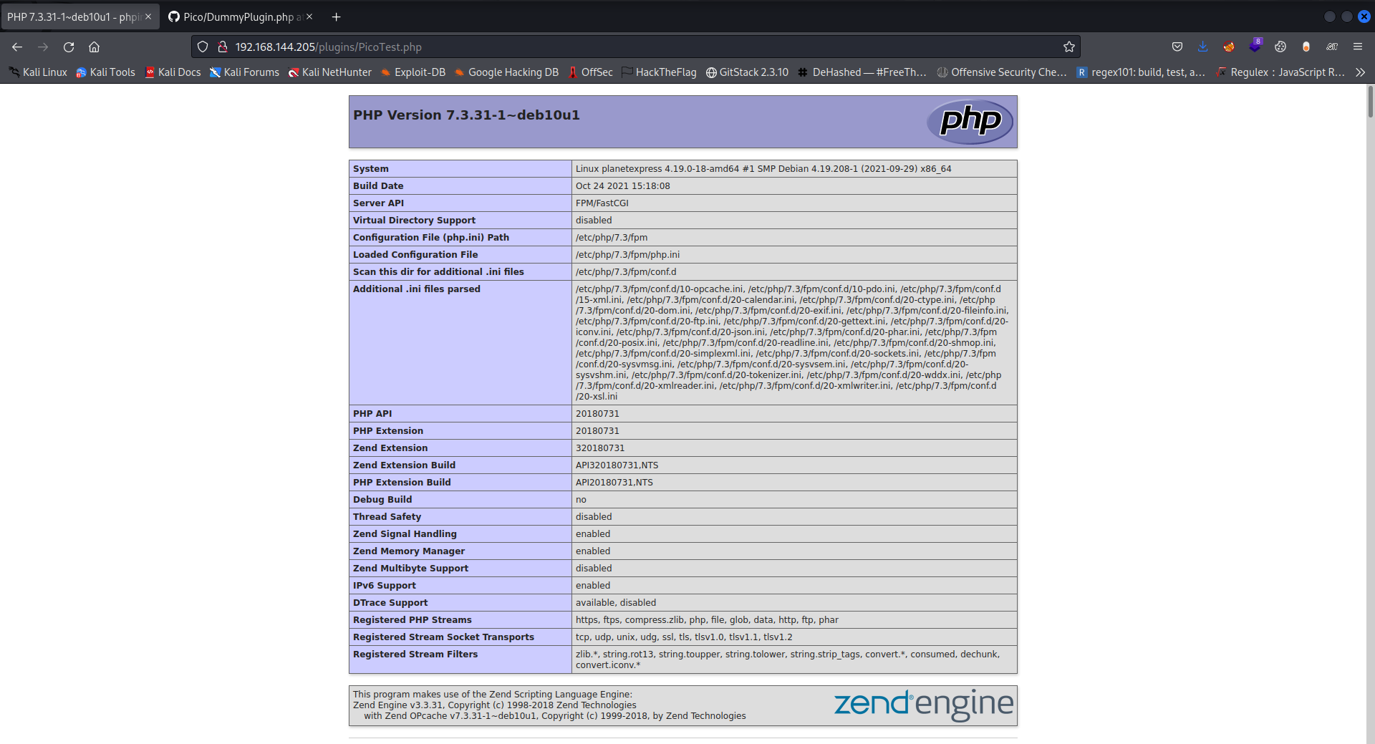Click the fox extension icon in toolbar
1375x744 pixels.
(x=1229, y=47)
